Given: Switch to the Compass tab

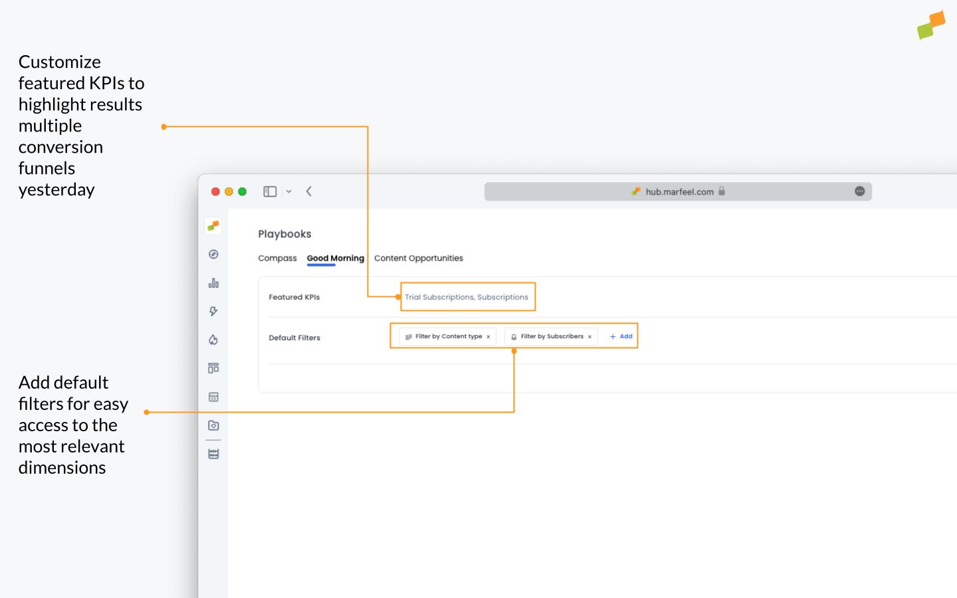Looking at the screenshot, I should (277, 258).
